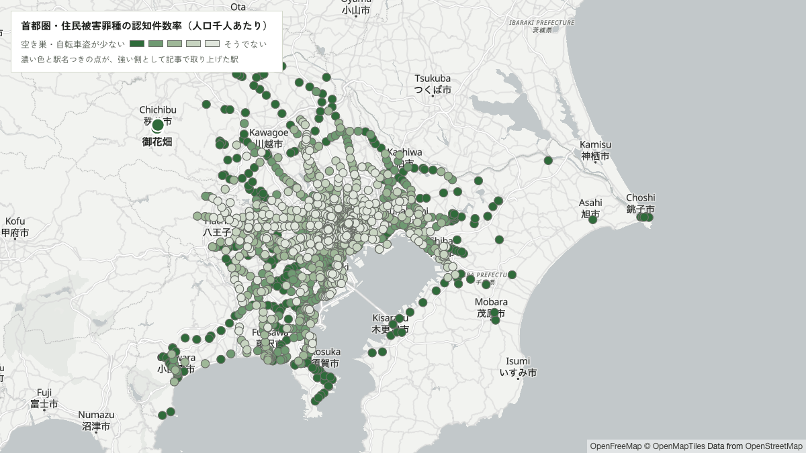Image resolution: width=806 pixels, height=453 pixels.
Task: Click the Kamisu 神栖市 city label
Action: [x=596, y=150]
